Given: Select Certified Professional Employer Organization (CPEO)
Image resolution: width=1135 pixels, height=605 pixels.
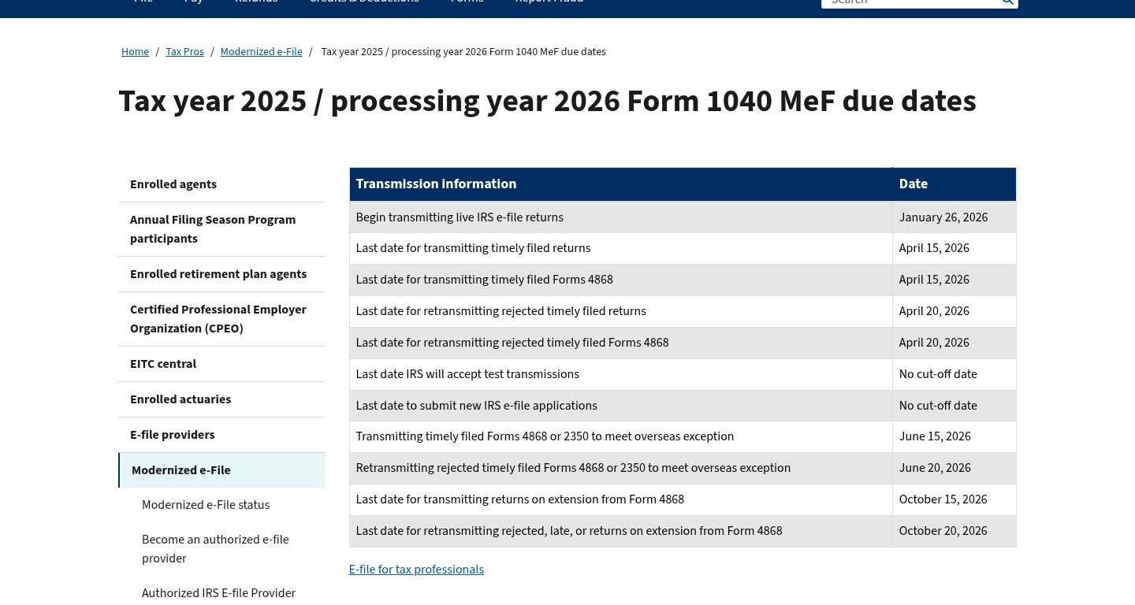Looking at the screenshot, I should point(221,319).
